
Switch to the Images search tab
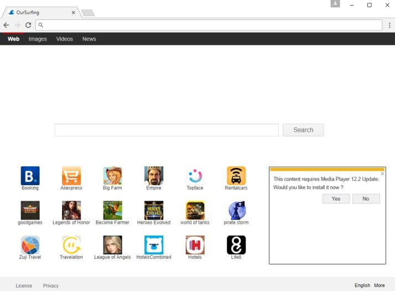(x=38, y=39)
